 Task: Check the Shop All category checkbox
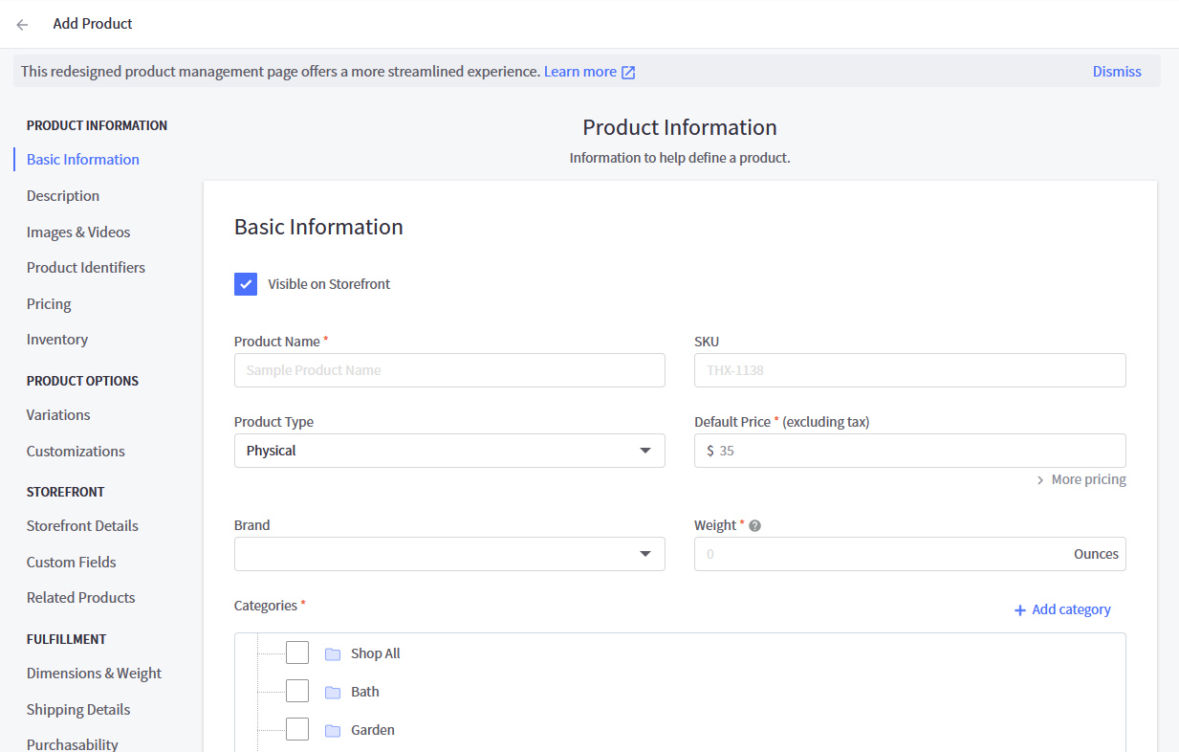click(x=297, y=652)
